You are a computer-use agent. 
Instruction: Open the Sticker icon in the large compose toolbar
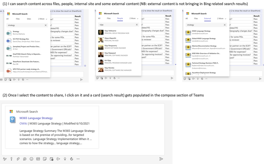(45, 159)
